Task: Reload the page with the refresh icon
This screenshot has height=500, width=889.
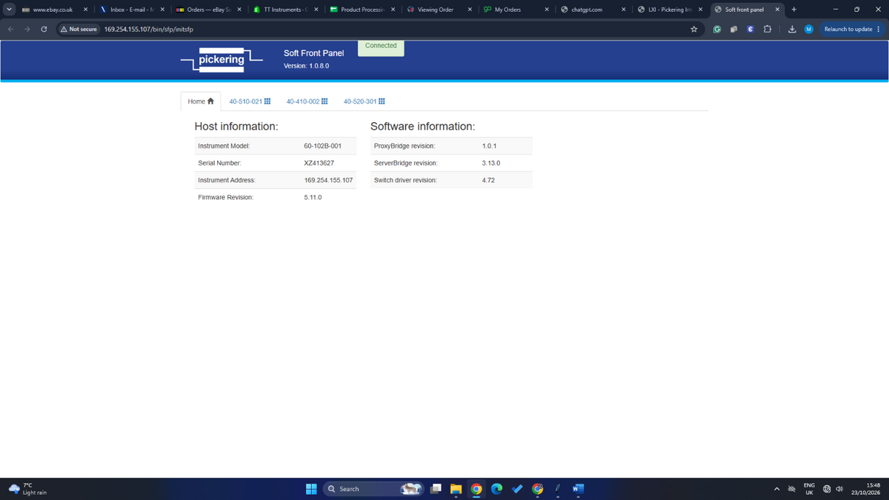Action: coord(44,29)
